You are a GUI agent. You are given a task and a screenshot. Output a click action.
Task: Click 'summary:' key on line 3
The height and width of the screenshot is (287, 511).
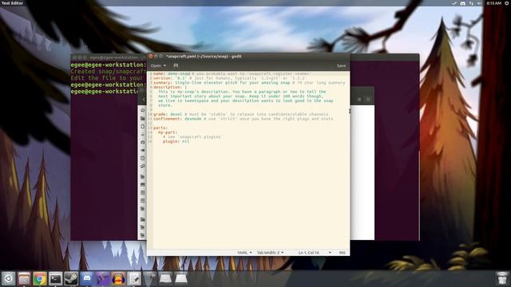point(162,83)
